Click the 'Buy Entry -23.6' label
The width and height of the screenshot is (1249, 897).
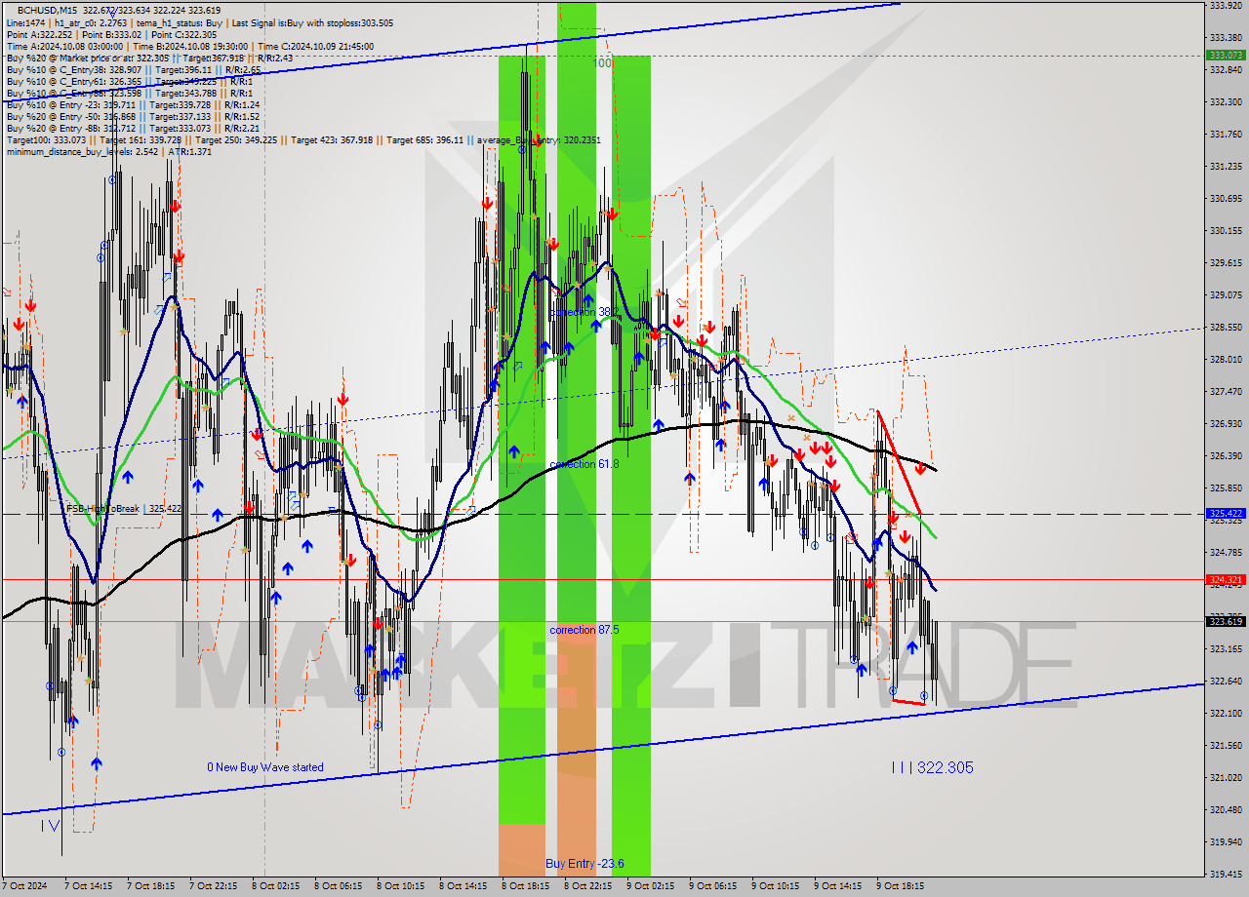coord(584,864)
